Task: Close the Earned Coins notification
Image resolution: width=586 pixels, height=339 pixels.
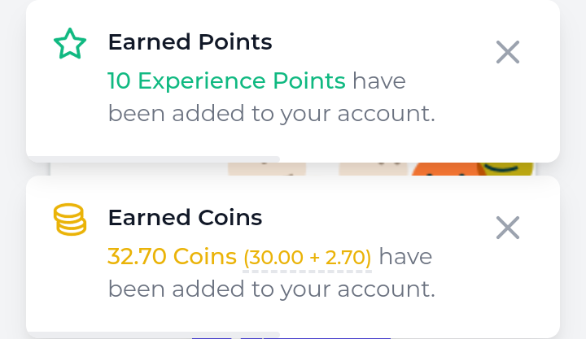Action: click(x=508, y=228)
